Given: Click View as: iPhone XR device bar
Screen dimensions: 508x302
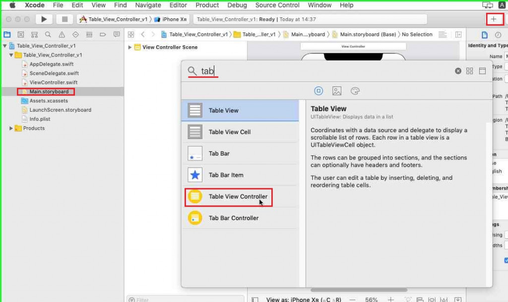Looking at the screenshot, I should pyautogui.click(x=304, y=300).
